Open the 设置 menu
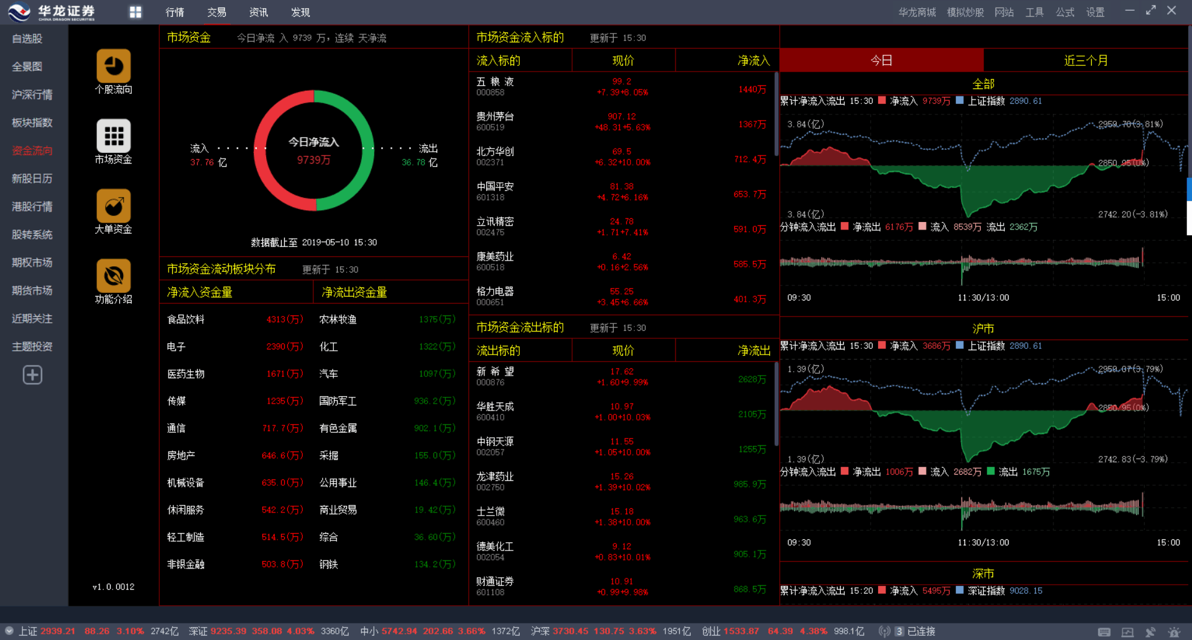This screenshot has height=640, width=1192. click(1096, 12)
